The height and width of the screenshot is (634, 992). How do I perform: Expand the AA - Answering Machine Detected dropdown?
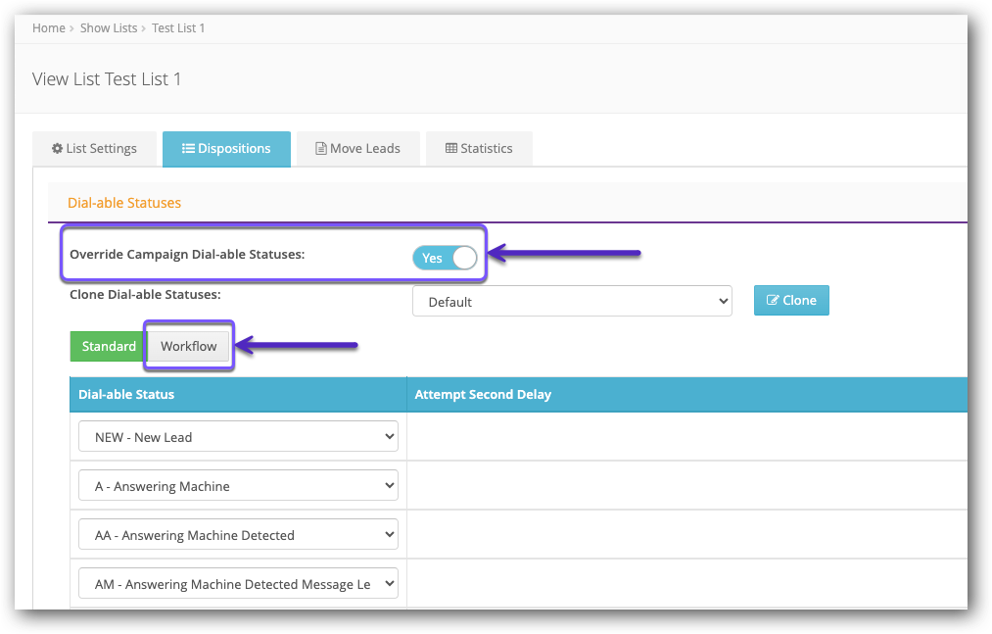pos(238,535)
